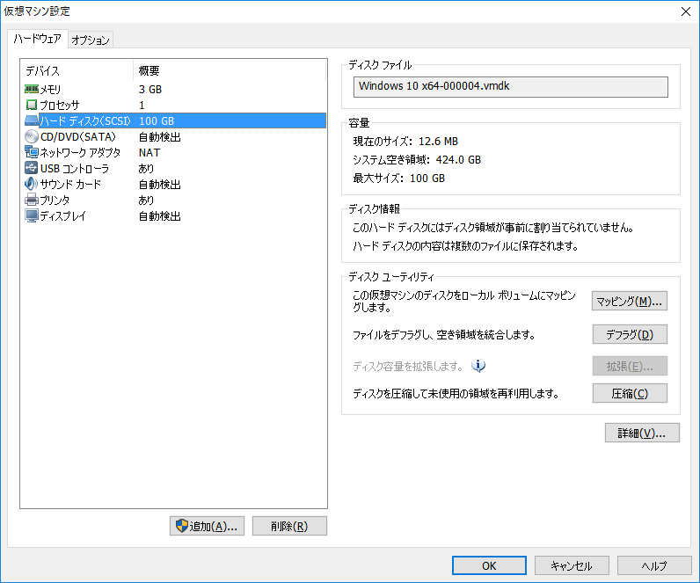
Task: Click あり summary in the USB controller row
Action: tap(146, 169)
